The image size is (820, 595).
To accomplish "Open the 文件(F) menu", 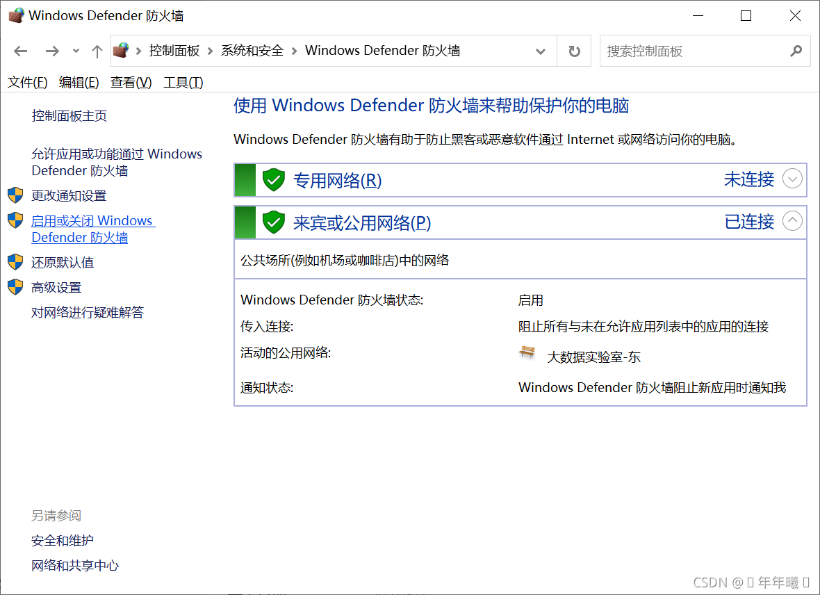I will click(x=27, y=82).
